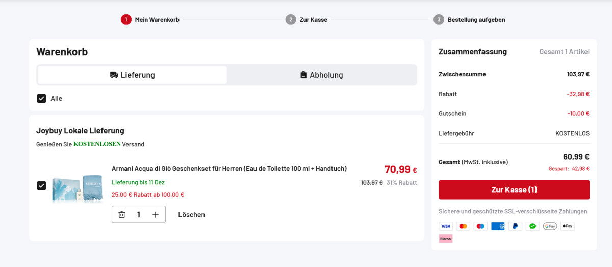612x267 pixels.
Task: Switch to the Abholung tab
Action: point(322,75)
